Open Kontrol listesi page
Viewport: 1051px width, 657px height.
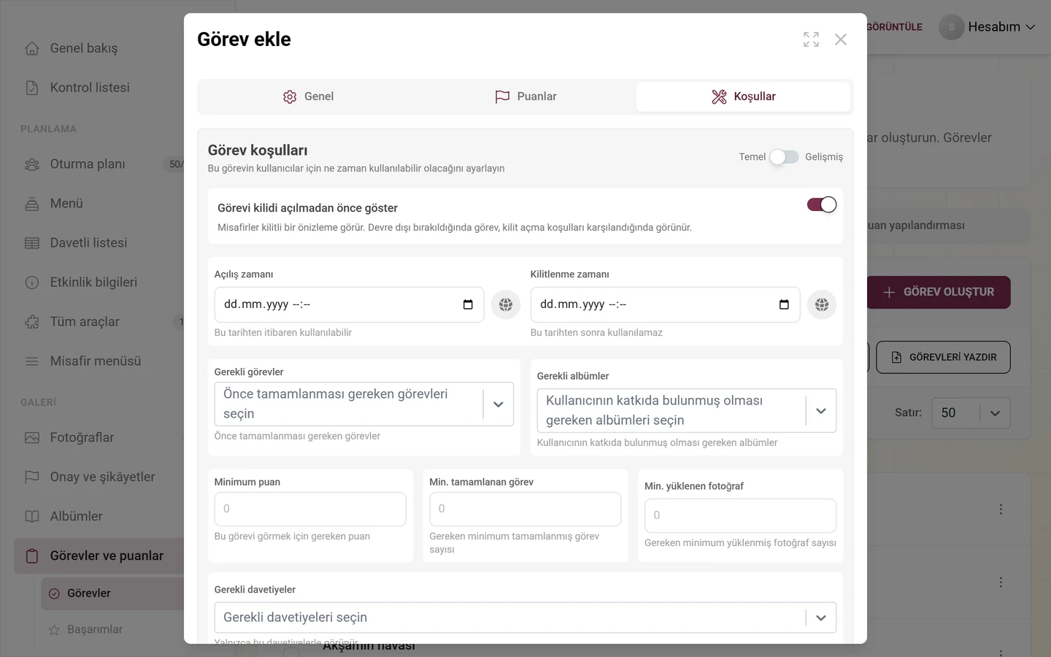click(89, 88)
